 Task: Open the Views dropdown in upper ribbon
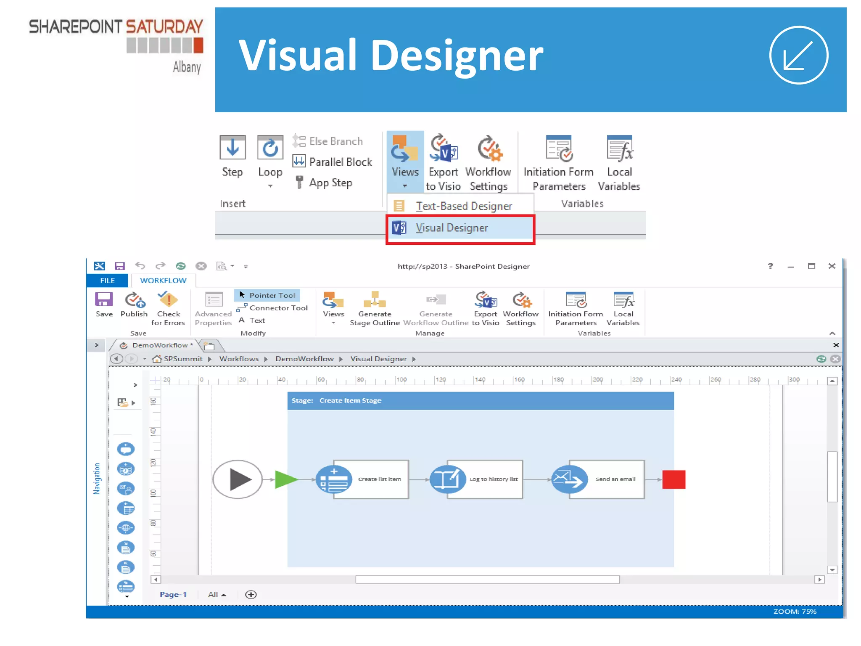point(405,161)
